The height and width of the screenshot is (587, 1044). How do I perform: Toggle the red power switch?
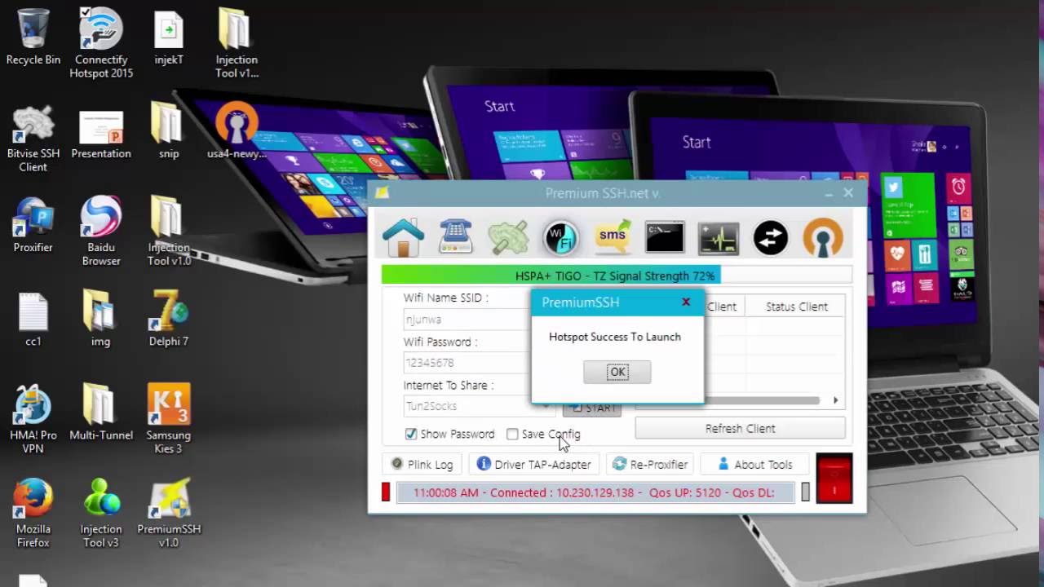pyautogui.click(x=834, y=479)
